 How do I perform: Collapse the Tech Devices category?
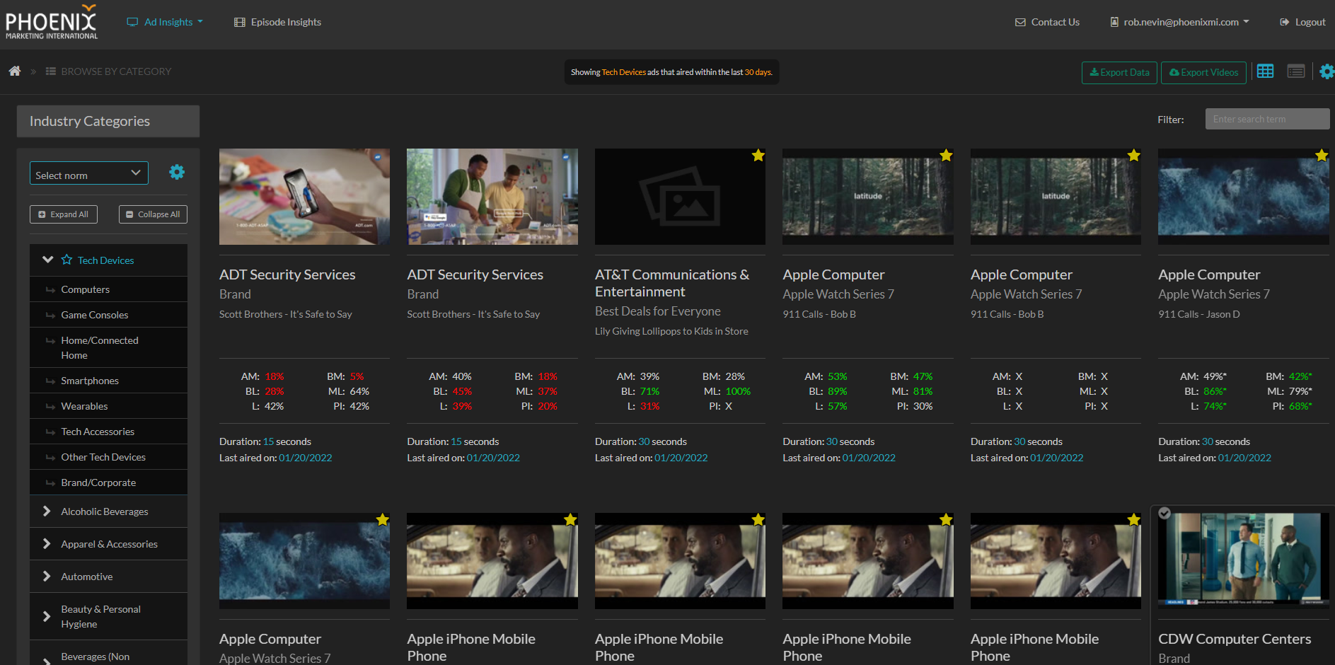[x=47, y=260]
